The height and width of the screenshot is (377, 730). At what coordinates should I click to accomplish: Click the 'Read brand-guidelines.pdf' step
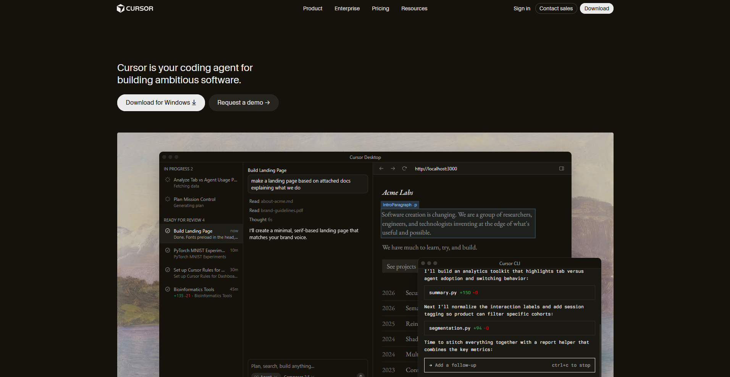point(276,210)
